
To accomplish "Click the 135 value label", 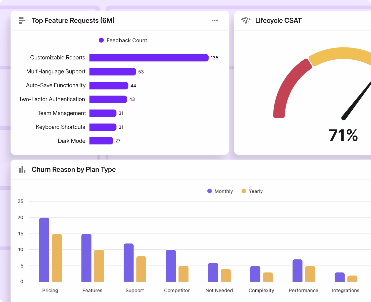I will [x=214, y=58].
